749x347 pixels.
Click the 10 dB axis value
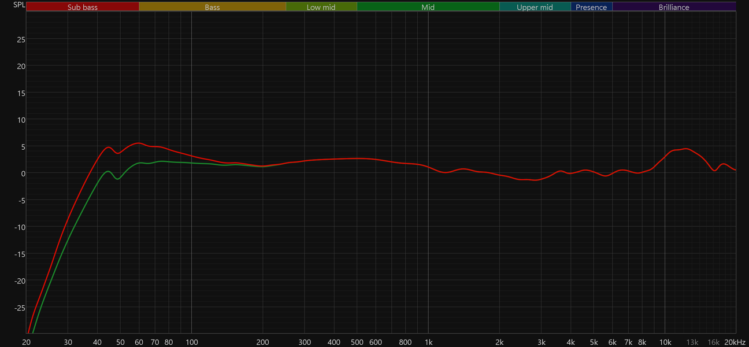pyautogui.click(x=20, y=120)
